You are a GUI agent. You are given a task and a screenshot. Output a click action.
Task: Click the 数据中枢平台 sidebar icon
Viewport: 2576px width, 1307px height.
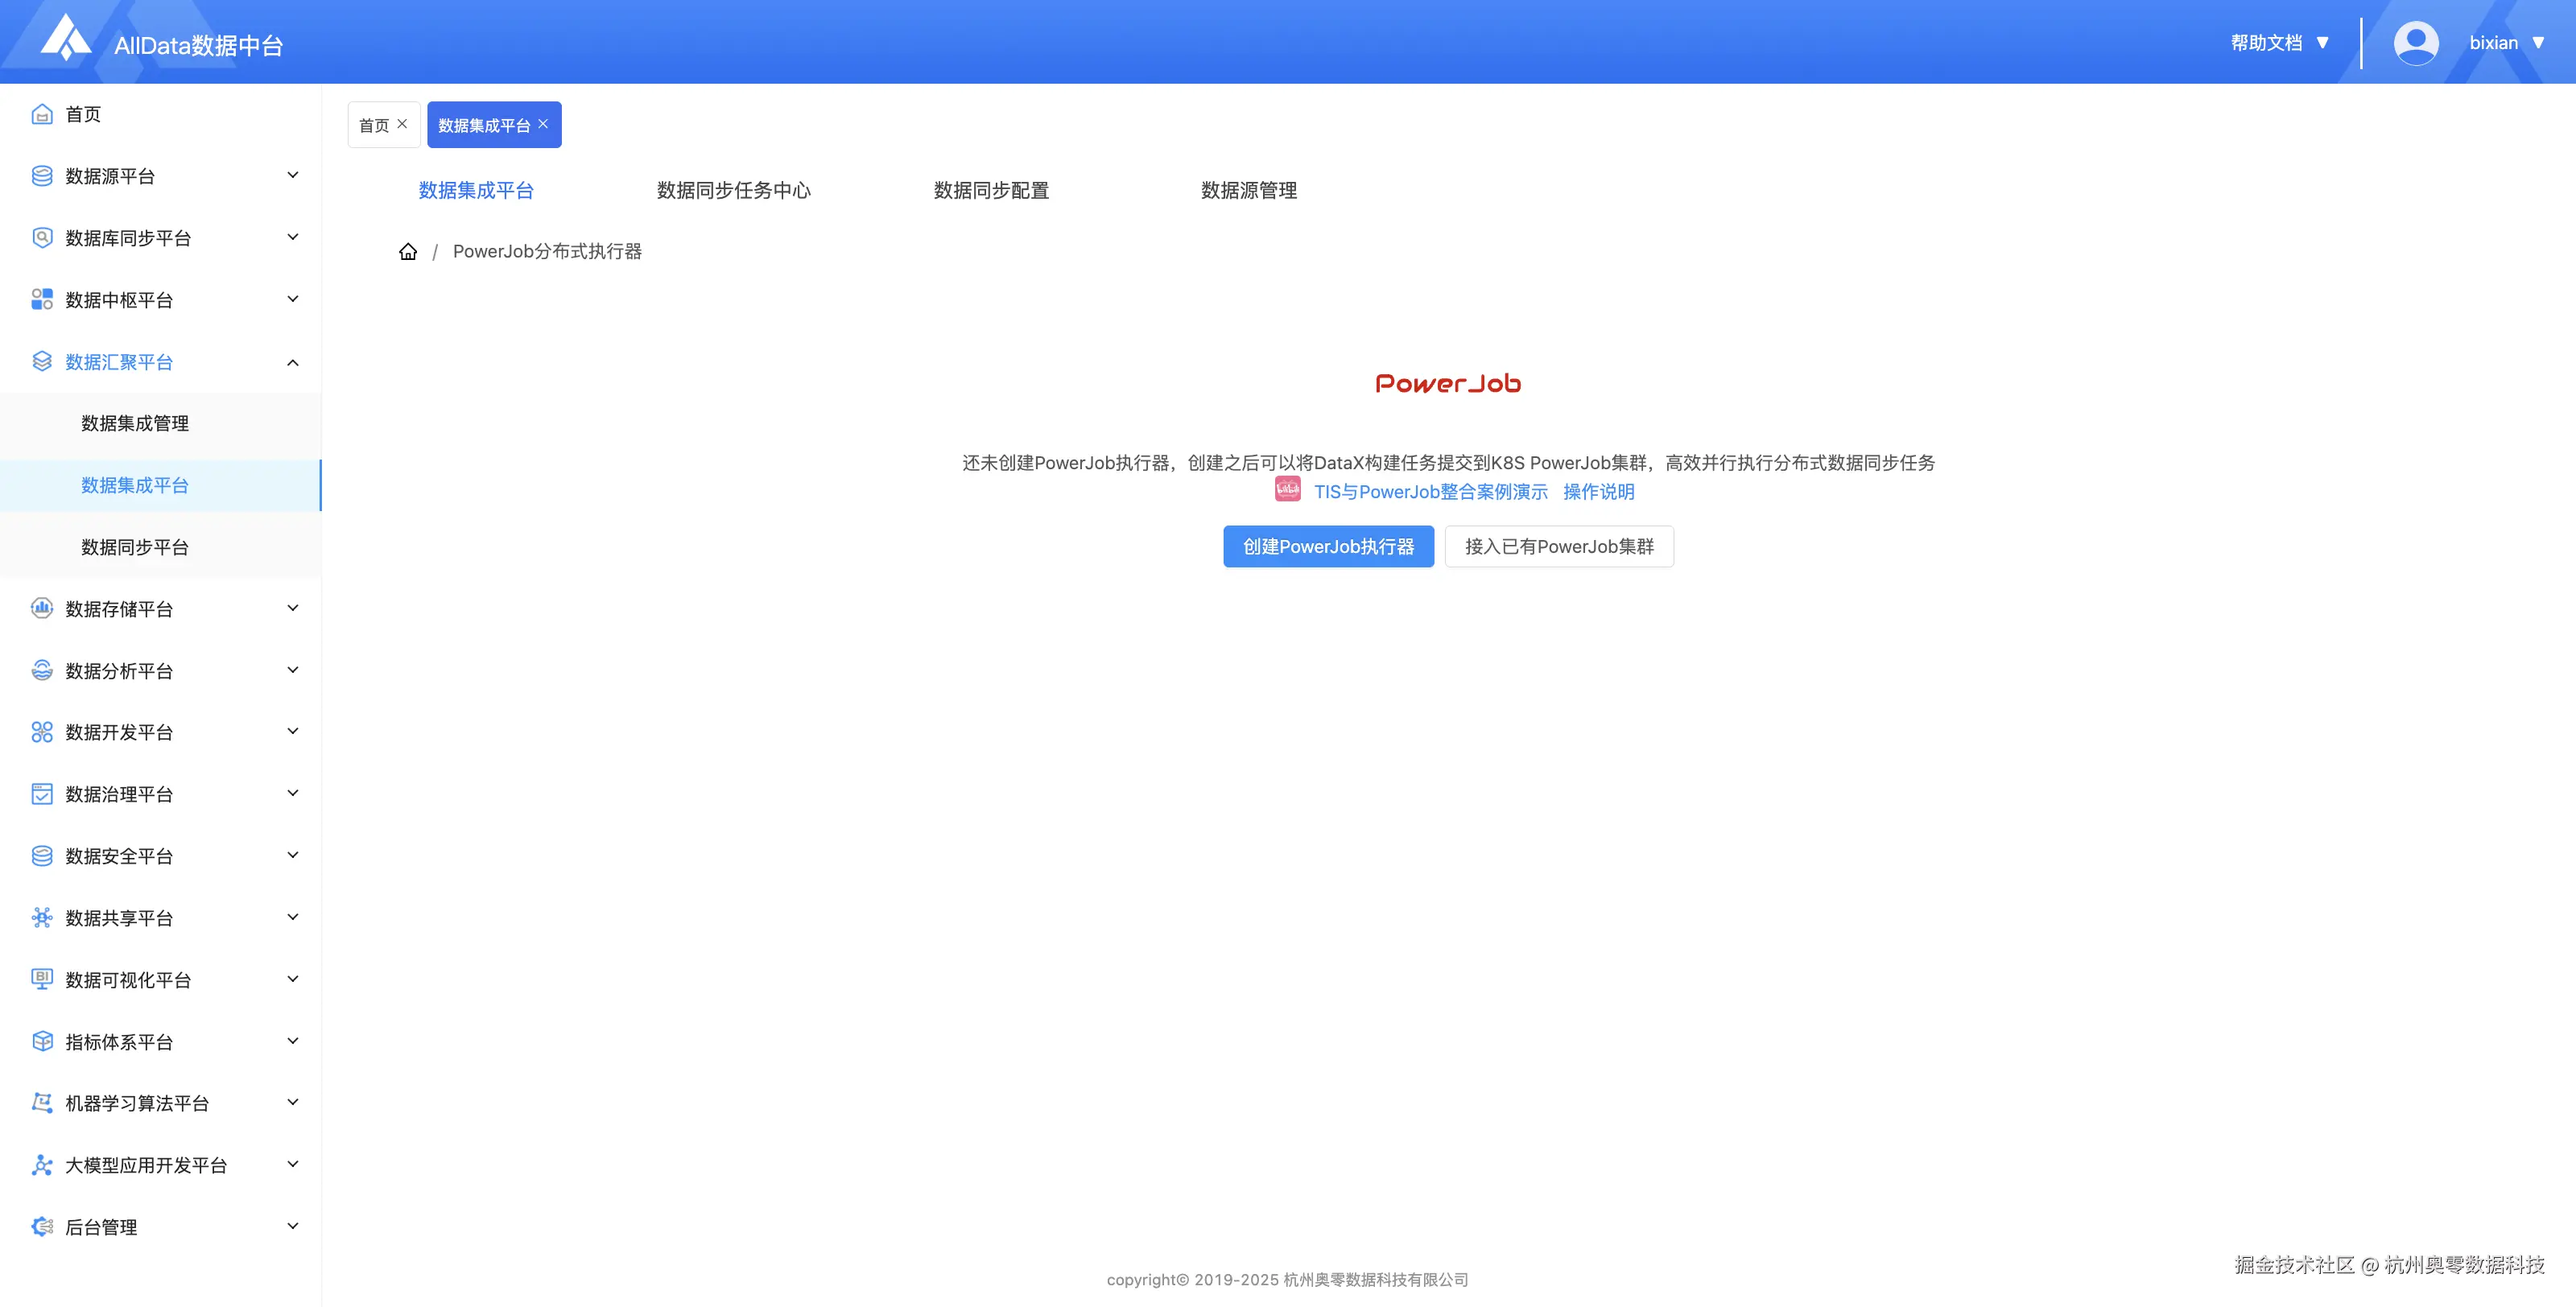tap(42, 299)
